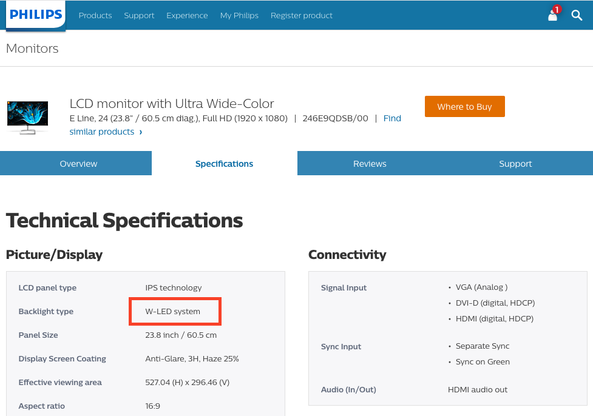The width and height of the screenshot is (593, 416).
Task: Open the Reviews tab
Action: click(370, 164)
